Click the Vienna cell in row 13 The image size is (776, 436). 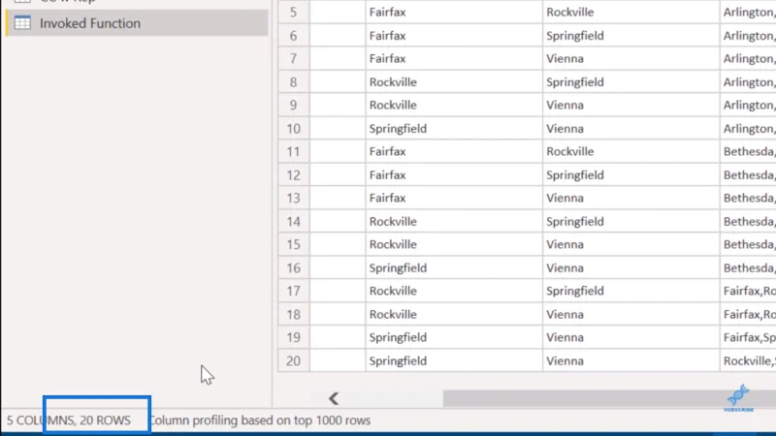(x=631, y=198)
